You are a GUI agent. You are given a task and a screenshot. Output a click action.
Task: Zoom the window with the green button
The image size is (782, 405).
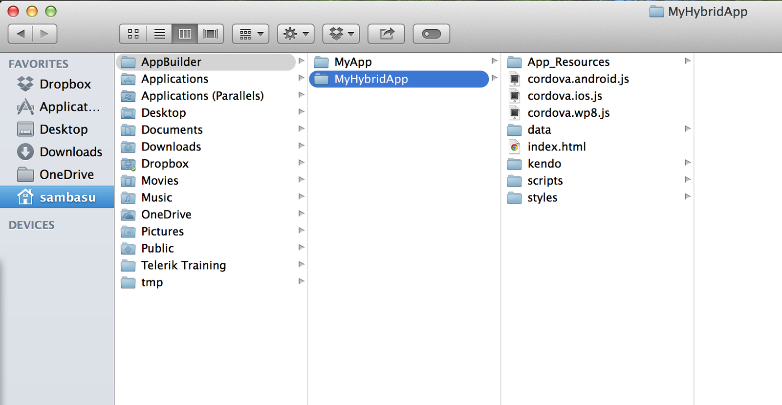pyautogui.click(x=50, y=11)
